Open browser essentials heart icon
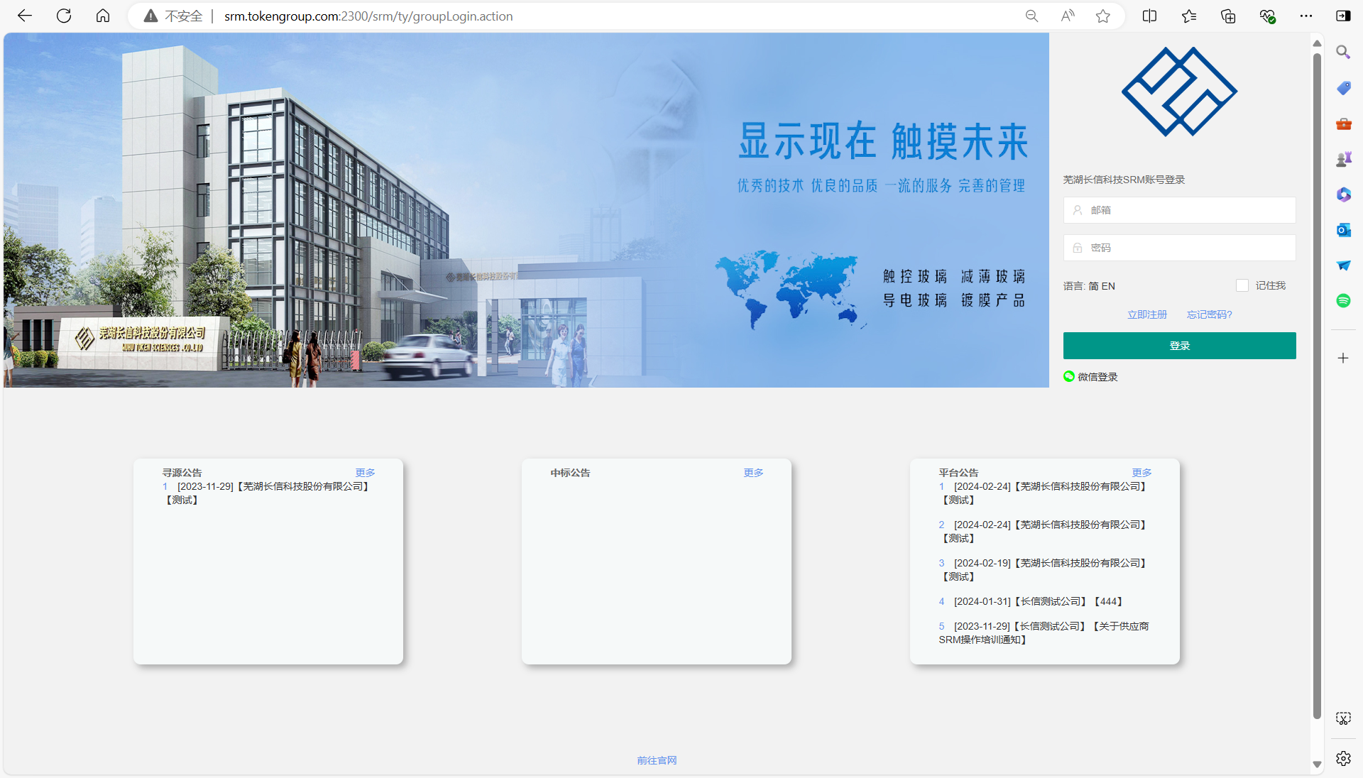 click(x=1267, y=16)
